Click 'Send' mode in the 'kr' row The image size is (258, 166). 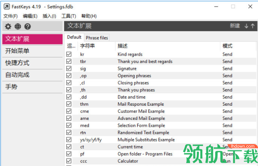coord(227,54)
